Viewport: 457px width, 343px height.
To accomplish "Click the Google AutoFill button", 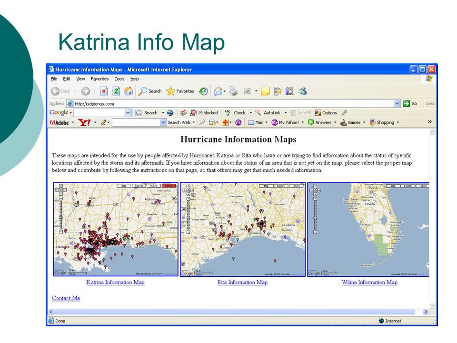I will [301, 113].
